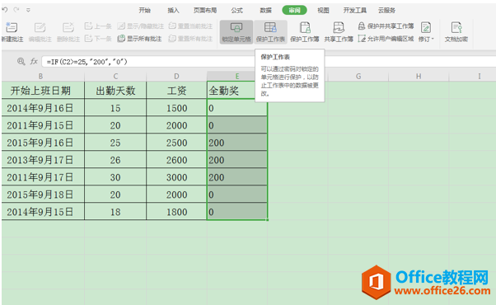Open the 云服务 tab
496x305 pixels.
pyautogui.click(x=386, y=11)
